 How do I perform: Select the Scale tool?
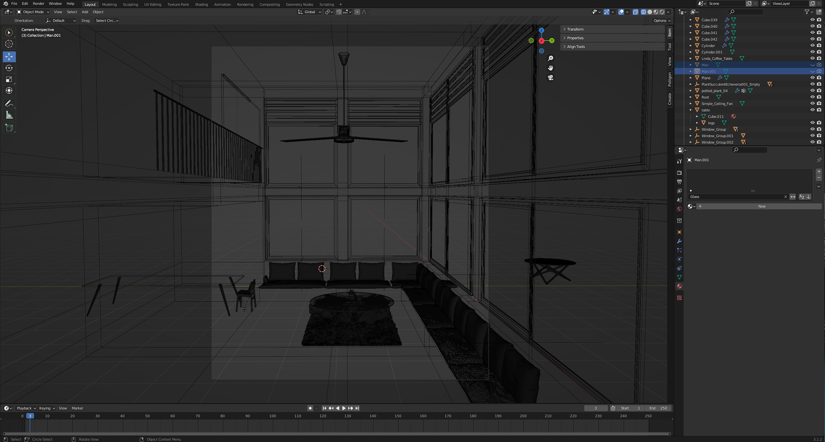pyautogui.click(x=9, y=79)
